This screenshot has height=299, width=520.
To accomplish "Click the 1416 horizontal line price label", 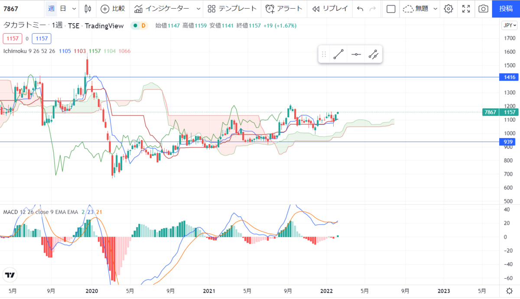I will pyautogui.click(x=509, y=77).
